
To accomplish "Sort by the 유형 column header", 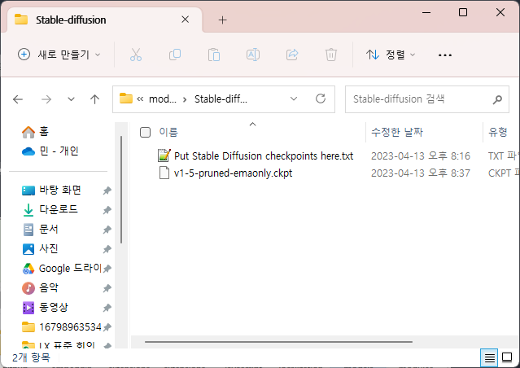I will pos(498,132).
